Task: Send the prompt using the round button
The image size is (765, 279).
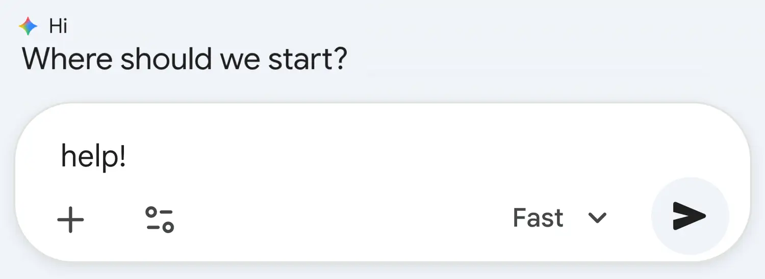Action: (690, 216)
